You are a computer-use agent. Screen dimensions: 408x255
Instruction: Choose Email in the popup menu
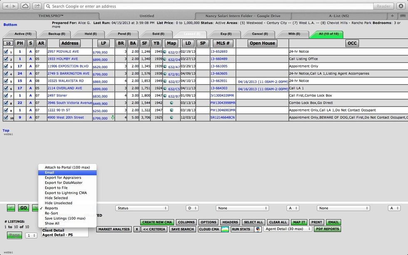67,172
